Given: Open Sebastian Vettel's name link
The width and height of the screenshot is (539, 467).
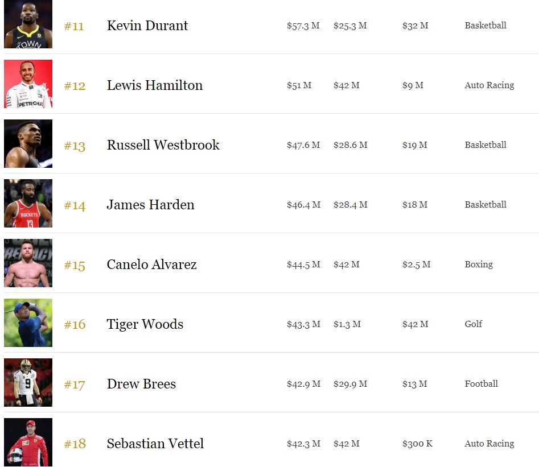Looking at the screenshot, I should 155,444.
